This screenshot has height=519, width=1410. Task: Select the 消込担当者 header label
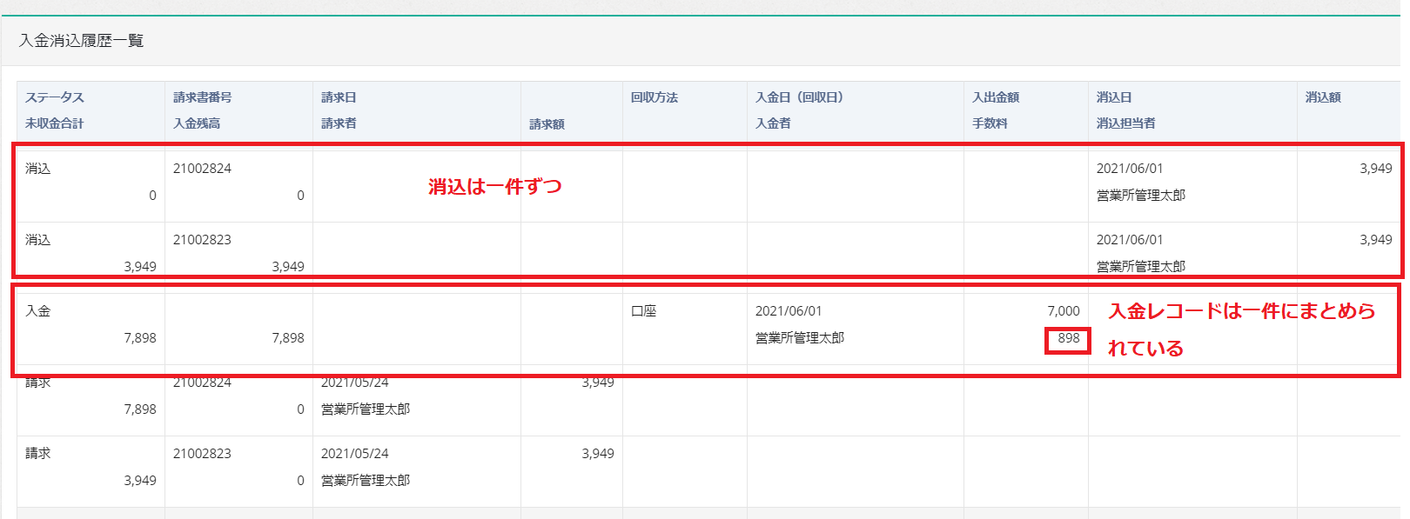[x=1125, y=123]
